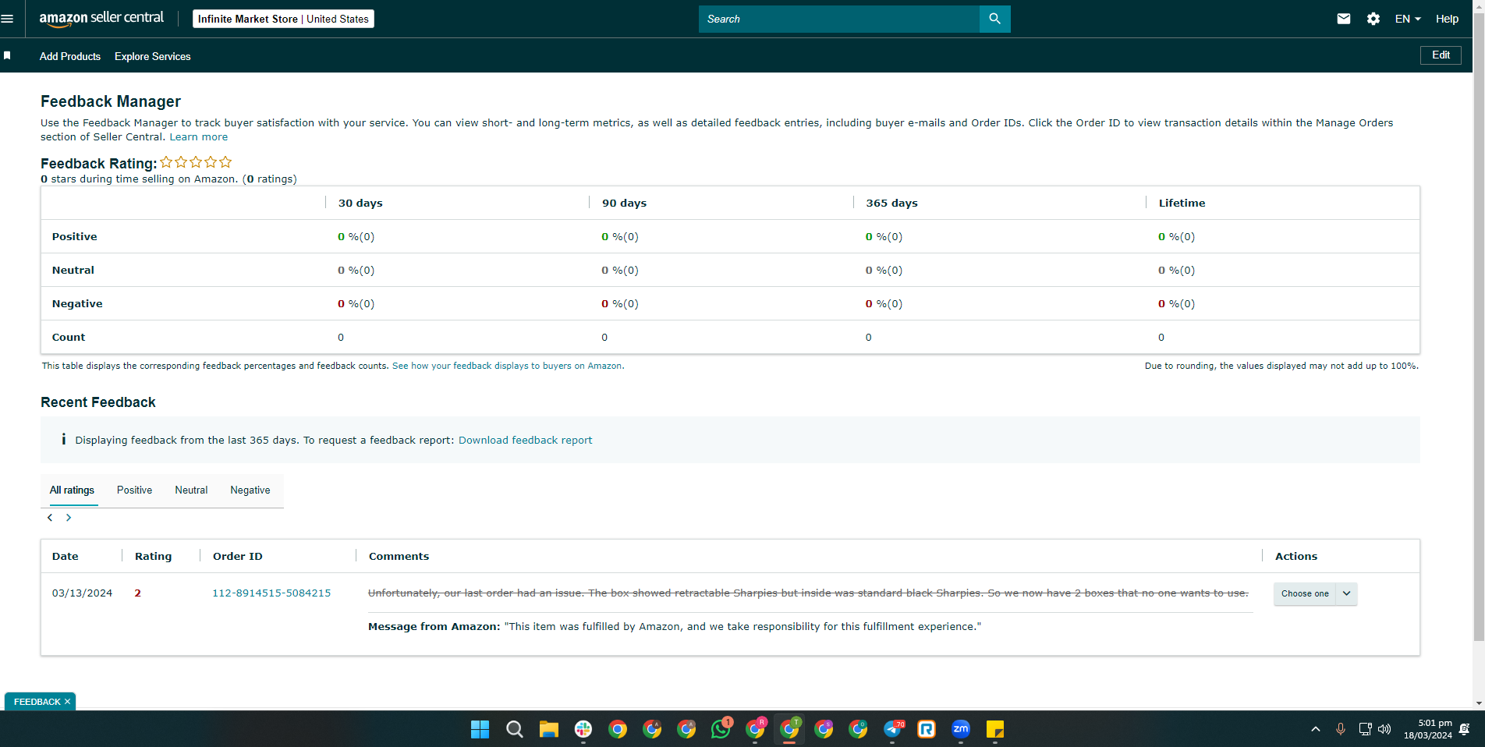Open the Explore Services menu item

point(153,56)
